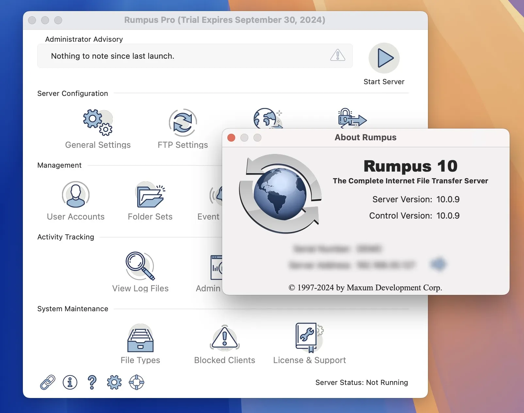Image resolution: width=524 pixels, height=413 pixels.
Task: Click License & Support label
Action: point(309,360)
